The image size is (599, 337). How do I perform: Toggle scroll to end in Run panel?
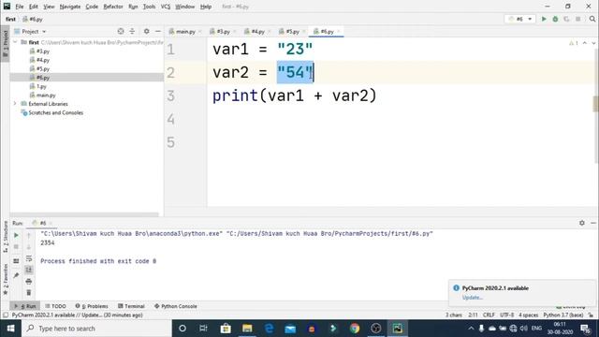(29, 271)
